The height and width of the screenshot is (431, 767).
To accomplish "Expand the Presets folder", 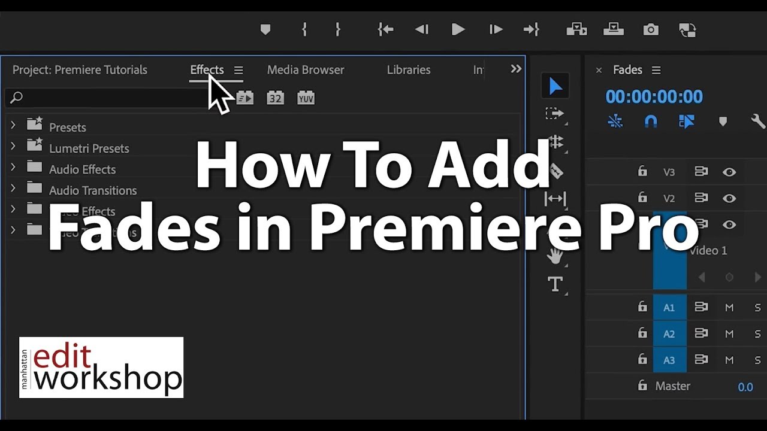I will (x=13, y=125).
